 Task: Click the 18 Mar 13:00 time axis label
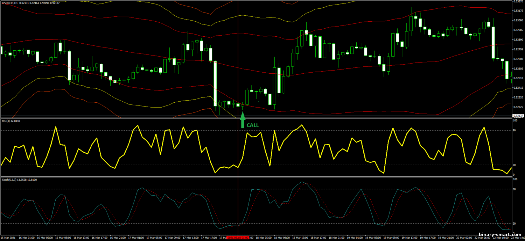coord(301,238)
